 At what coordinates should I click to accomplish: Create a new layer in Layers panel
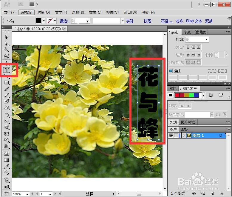212,193
